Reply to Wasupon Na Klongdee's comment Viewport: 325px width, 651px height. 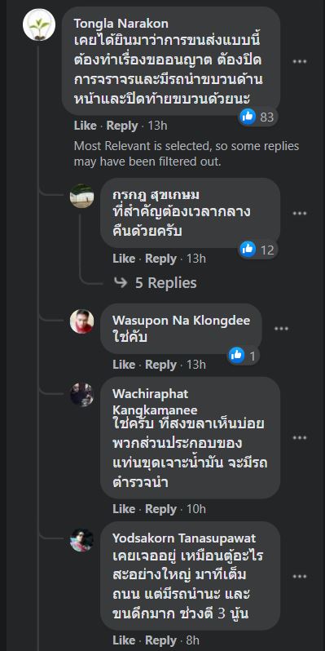pyautogui.click(x=160, y=365)
